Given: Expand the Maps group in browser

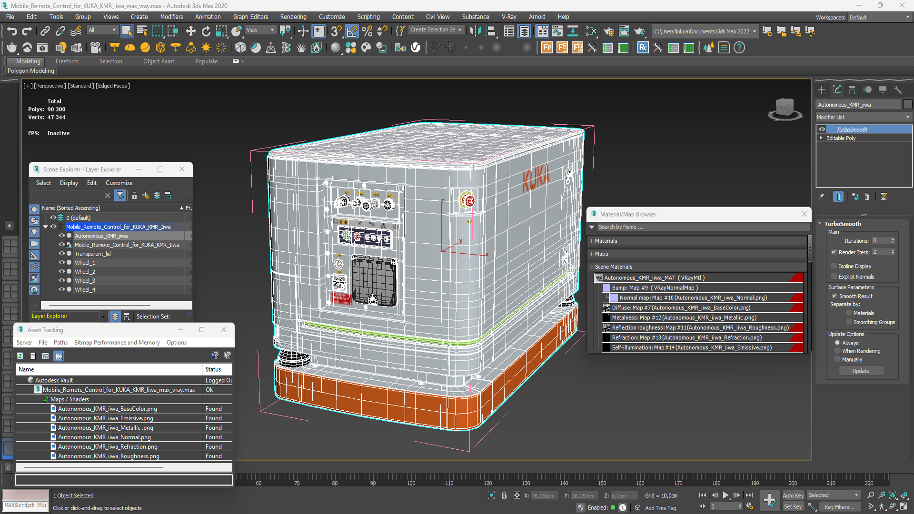Looking at the screenshot, I should coord(592,254).
